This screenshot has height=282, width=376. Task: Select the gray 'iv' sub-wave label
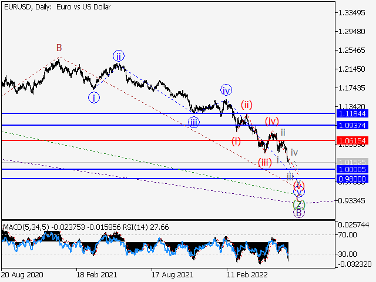click(x=294, y=152)
